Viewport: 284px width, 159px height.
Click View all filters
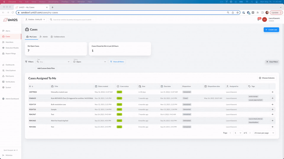tap(117, 61)
